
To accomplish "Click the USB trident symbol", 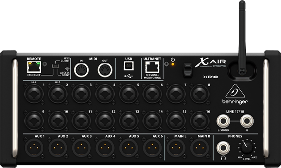I will tap(129, 76).
